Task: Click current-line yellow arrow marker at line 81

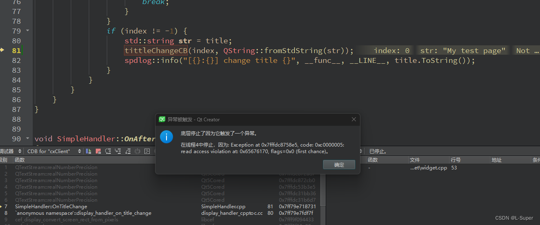Action: tap(2, 50)
